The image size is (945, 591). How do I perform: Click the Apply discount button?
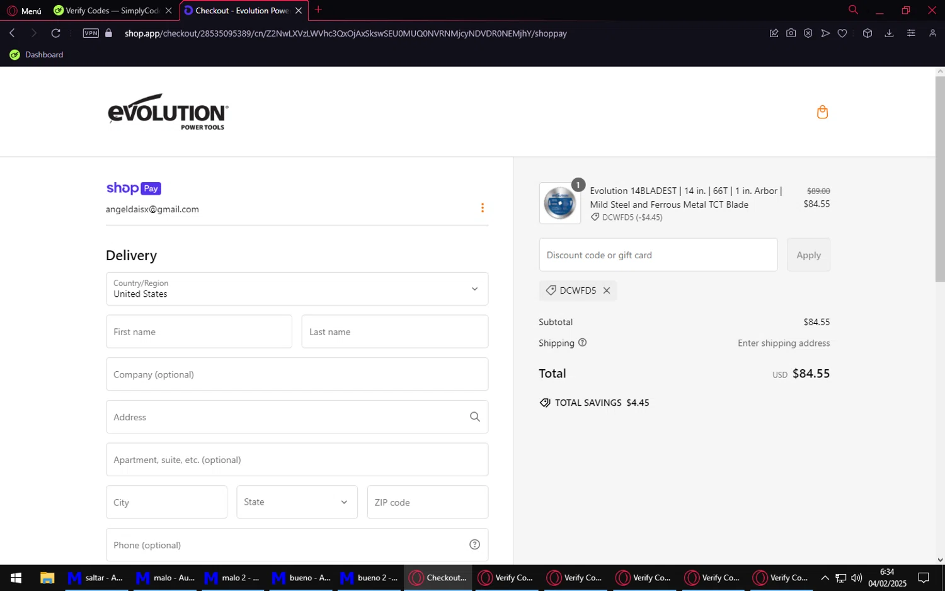click(x=808, y=255)
